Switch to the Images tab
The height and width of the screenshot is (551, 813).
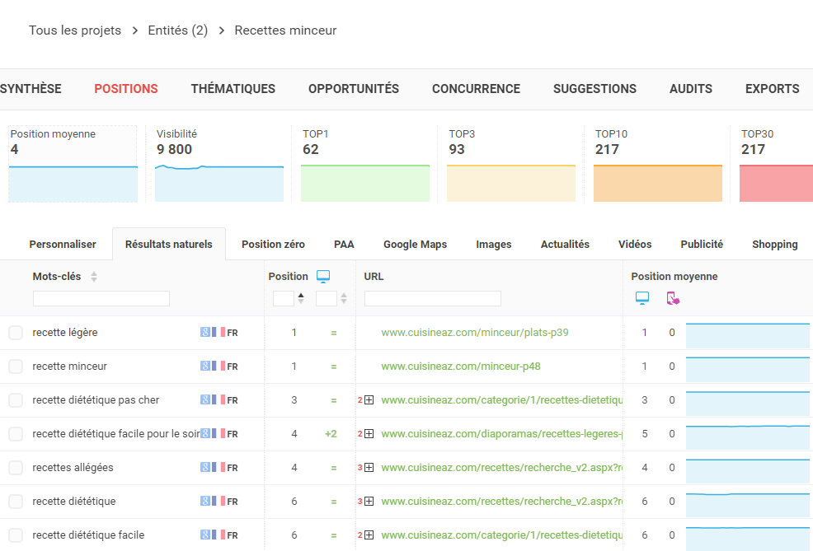(x=494, y=245)
